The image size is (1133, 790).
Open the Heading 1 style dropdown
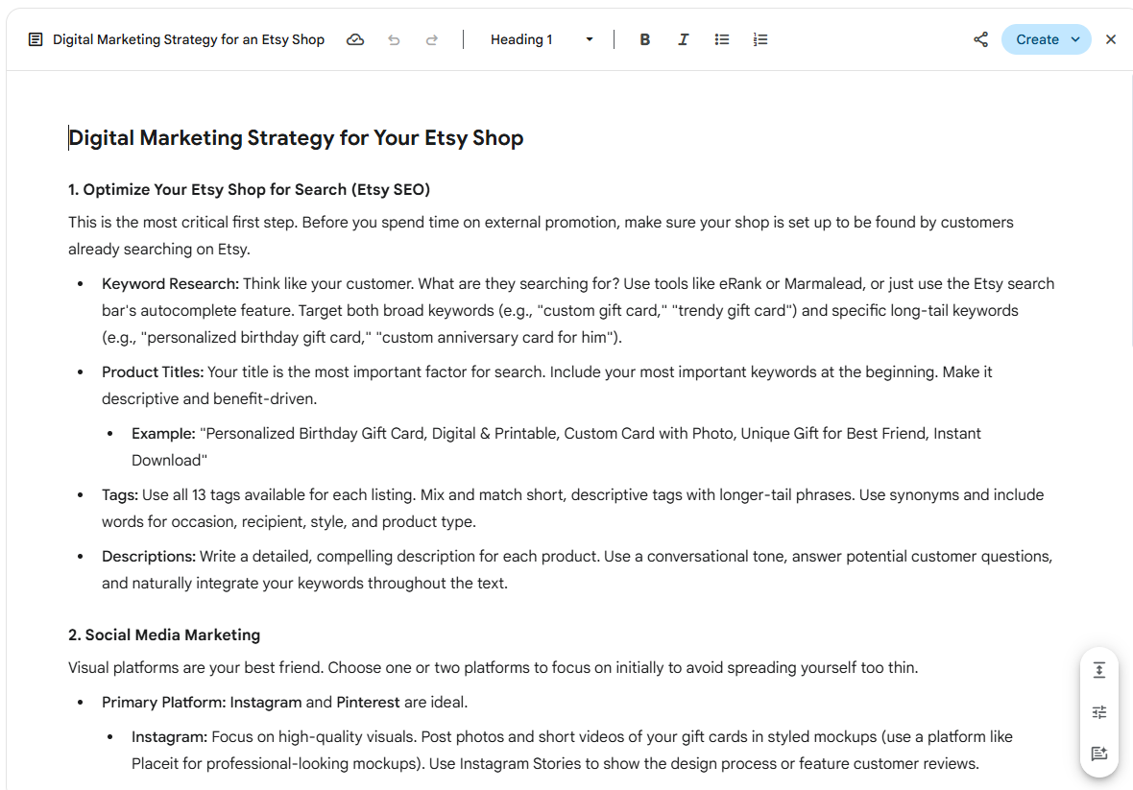click(x=542, y=39)
